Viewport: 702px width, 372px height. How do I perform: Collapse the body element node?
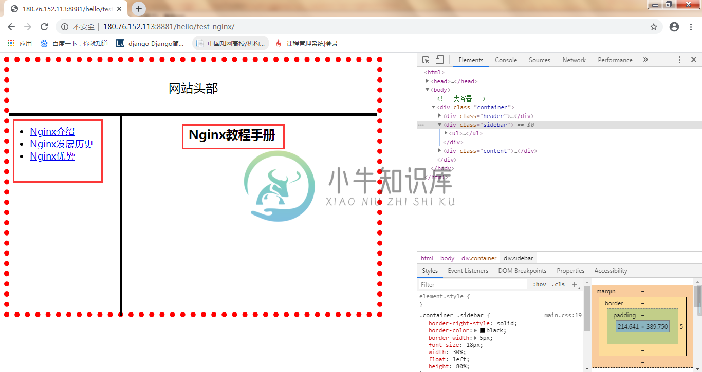coord(428,90)
